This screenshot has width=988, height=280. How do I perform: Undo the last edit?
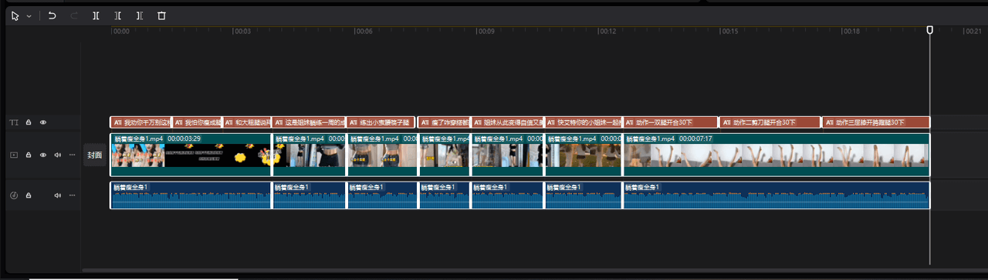(x=52, y=15)
